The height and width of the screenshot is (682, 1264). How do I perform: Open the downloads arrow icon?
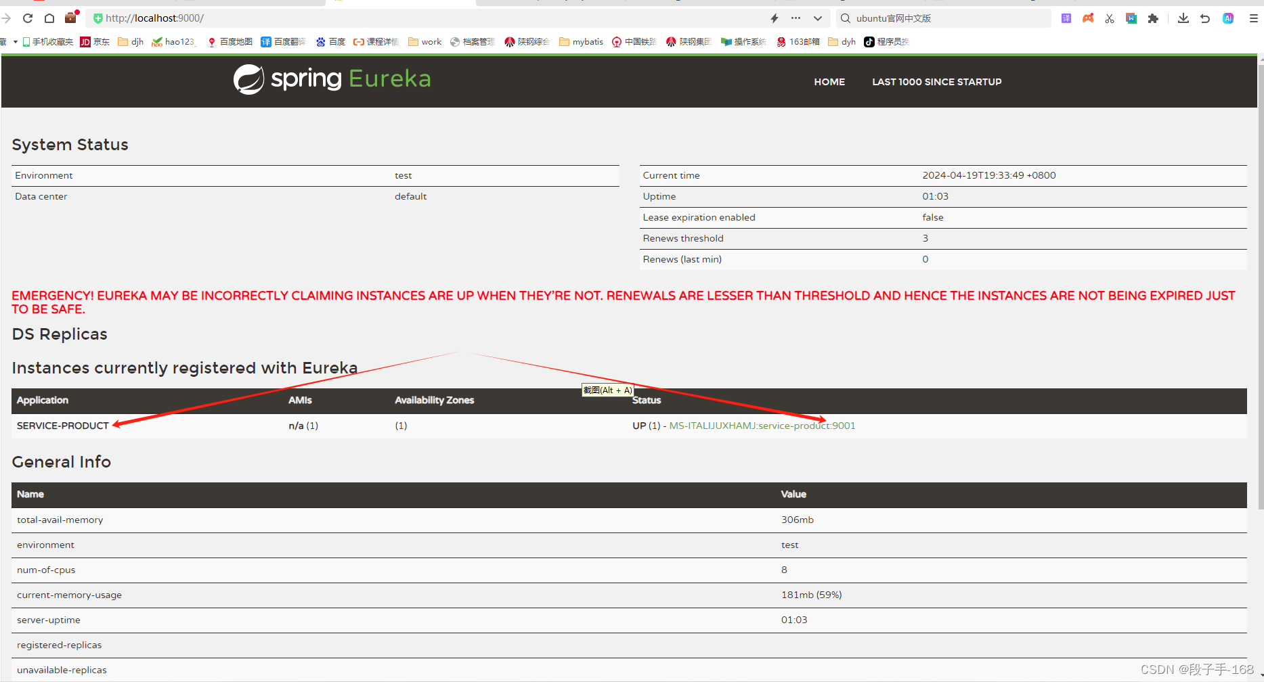tap(1183, 18)
